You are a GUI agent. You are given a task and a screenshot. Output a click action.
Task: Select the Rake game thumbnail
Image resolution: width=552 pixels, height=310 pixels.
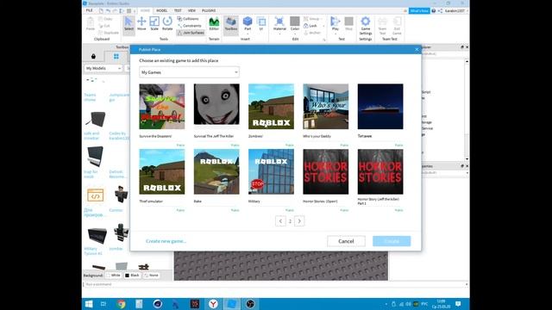click(216, 171)
